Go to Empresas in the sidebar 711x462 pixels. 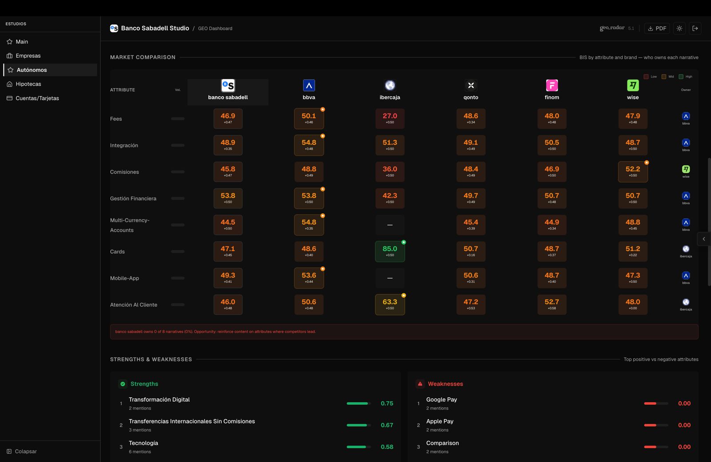(28, 56)
